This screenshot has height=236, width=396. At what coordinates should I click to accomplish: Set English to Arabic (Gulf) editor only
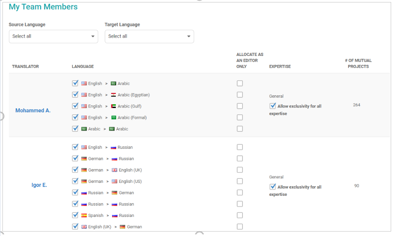coord(240,106)
